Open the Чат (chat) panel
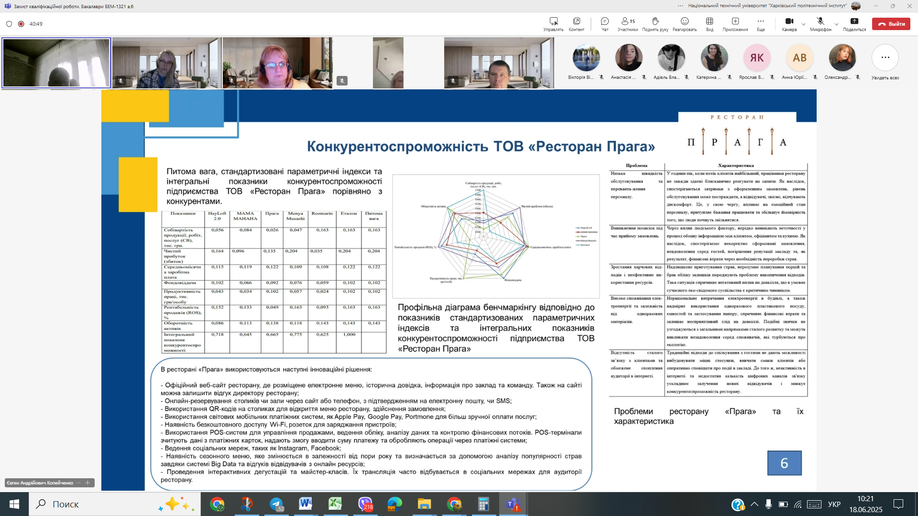 605,23
